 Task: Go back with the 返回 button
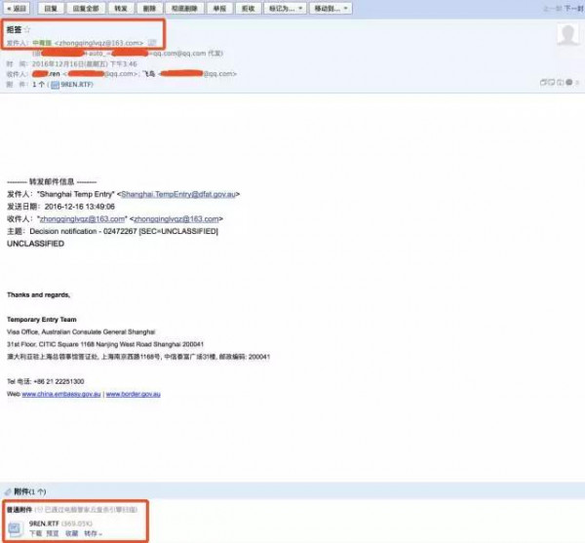click(x=17, y=8)
